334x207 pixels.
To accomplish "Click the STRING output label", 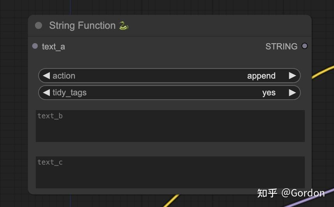I will tap(281, 47).
